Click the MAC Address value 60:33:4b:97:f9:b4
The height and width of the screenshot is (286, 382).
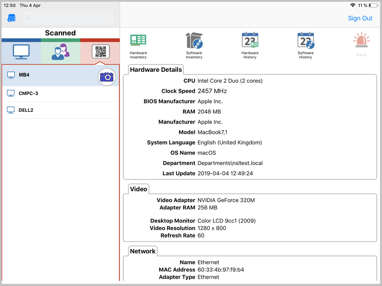[220, 270]
